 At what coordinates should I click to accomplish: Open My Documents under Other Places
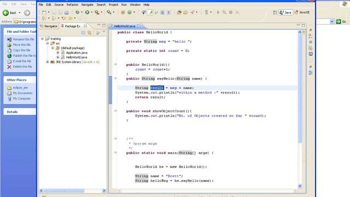point(22,93)
